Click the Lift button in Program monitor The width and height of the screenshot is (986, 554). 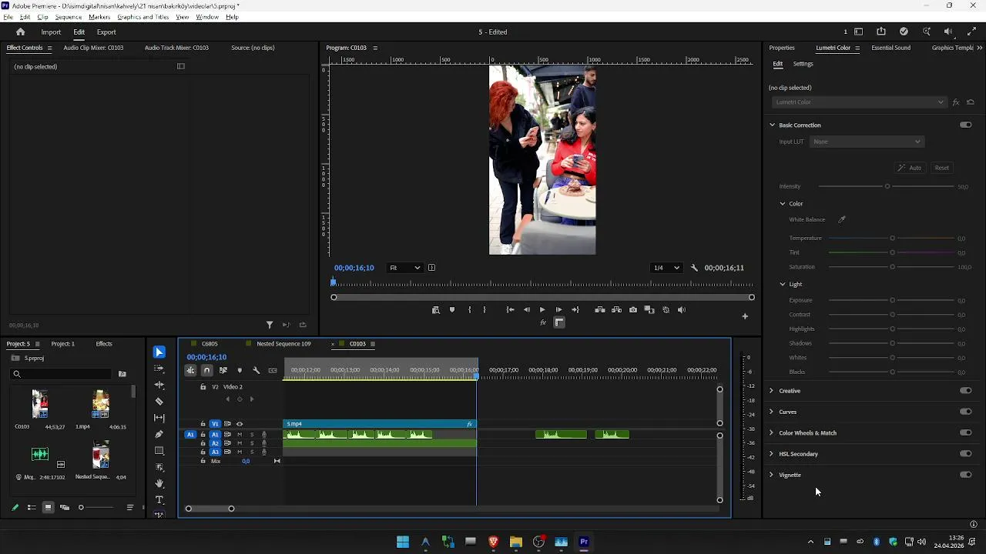(600, 310)
